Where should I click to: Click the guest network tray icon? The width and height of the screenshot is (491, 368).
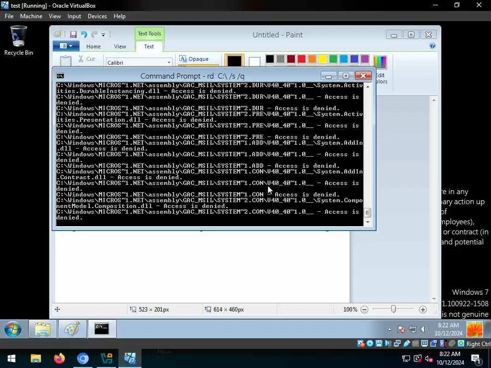pos(413,329)
